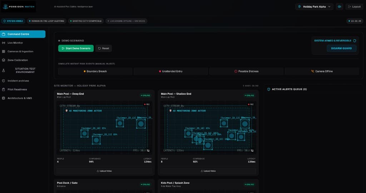Select Swimmer_ID_10 box in Deep End feed
The width and height of the screenshot is (366, 193).
click(84, 133)
